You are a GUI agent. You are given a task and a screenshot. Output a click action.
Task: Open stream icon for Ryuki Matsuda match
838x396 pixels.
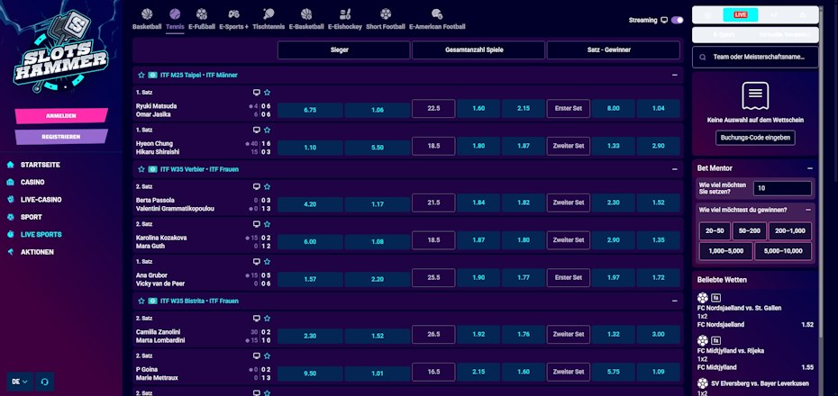click(257, 93)
